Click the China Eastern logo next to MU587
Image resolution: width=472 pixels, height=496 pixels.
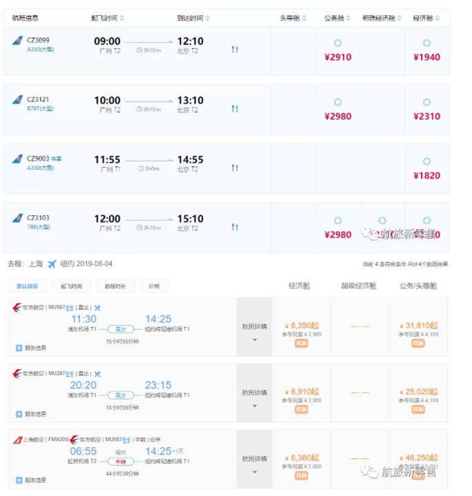pos(17,307)
